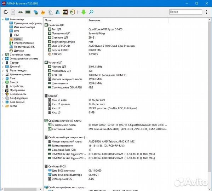The width and height of the screenshot is (212, 191).
Task: Click tree panel horizontal scrollbar right arrow
Action: point(40,189)
